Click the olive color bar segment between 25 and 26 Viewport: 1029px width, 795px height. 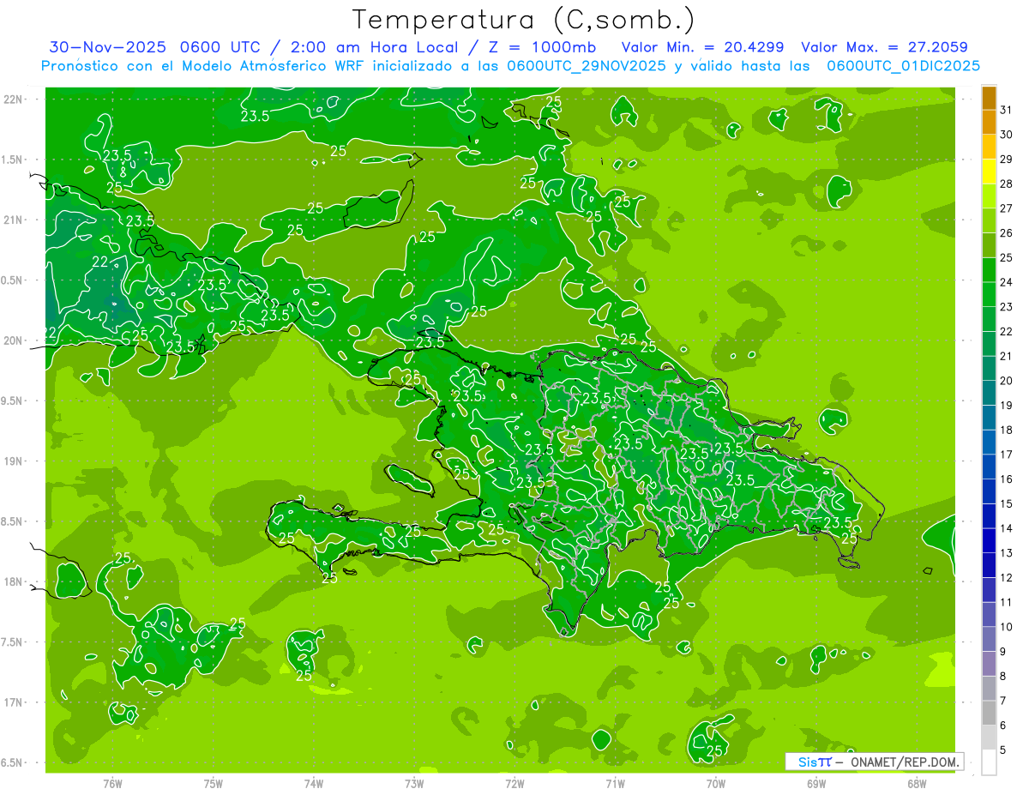989,245
